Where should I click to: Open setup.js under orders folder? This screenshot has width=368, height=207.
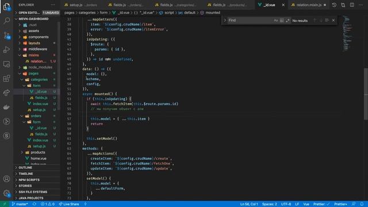click(37, 146)
